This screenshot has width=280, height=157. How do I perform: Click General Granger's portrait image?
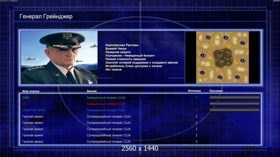(x=59, y=57)
